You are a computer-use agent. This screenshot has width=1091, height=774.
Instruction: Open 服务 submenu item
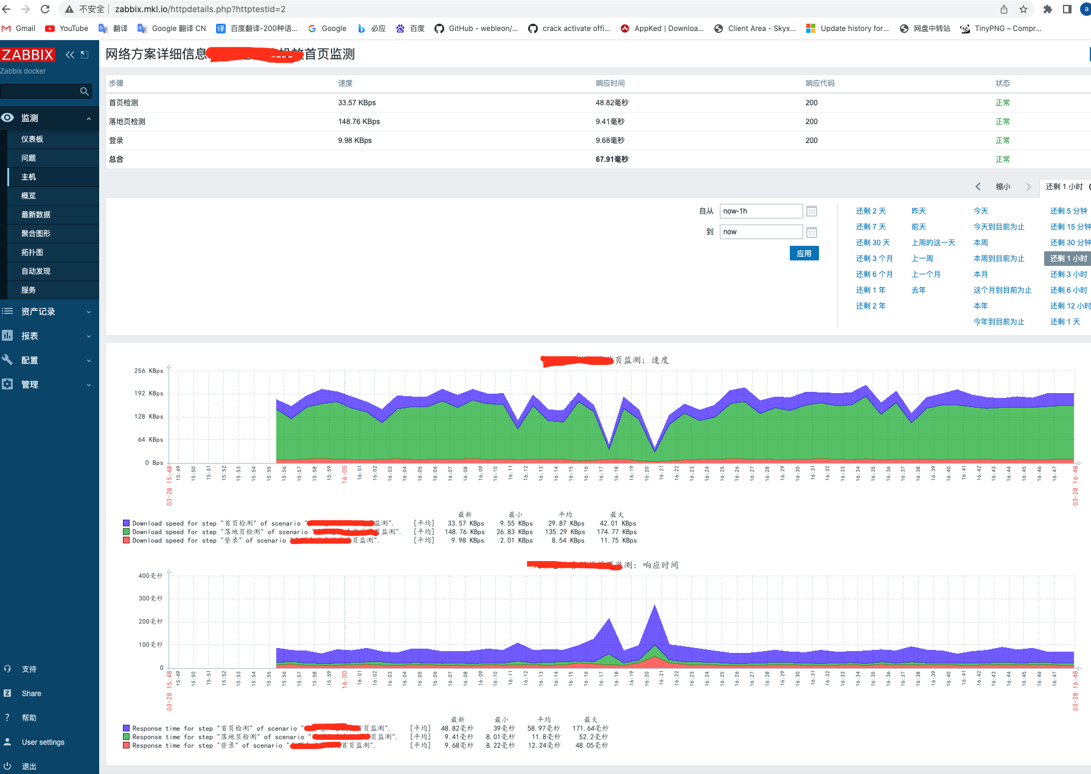click(x=29, y=290)
